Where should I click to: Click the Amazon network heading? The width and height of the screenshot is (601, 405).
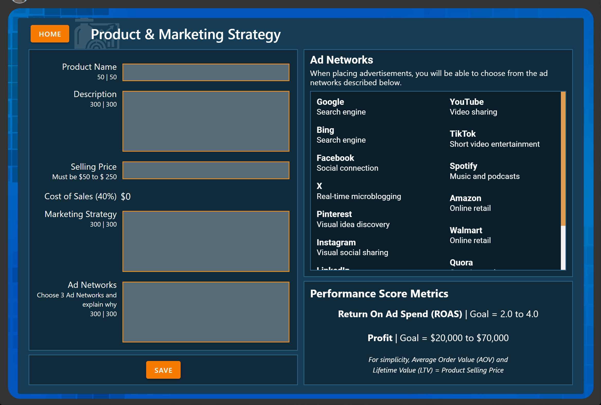click(465, 198)
